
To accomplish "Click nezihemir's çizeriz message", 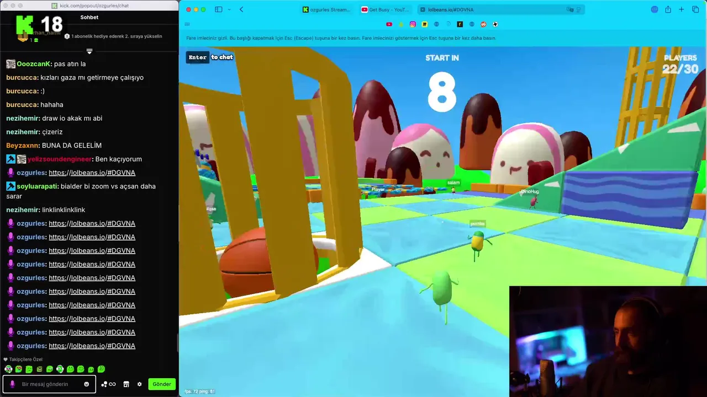I will click(52, 132).
